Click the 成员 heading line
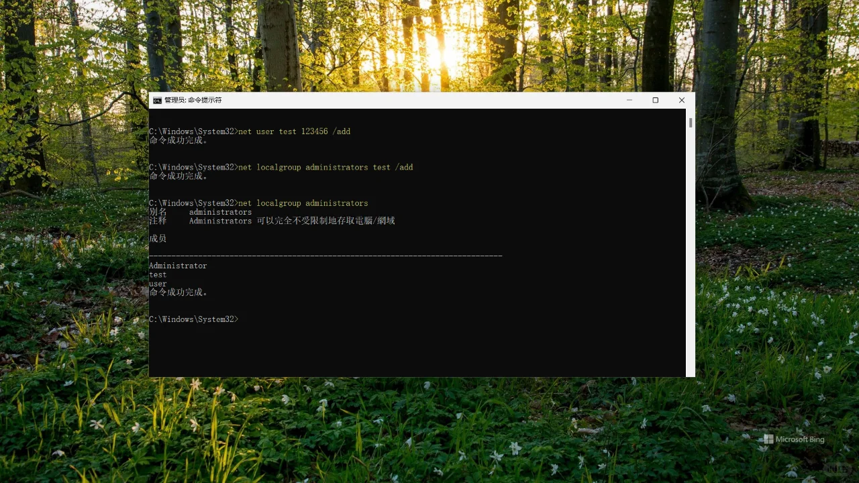 158,239
